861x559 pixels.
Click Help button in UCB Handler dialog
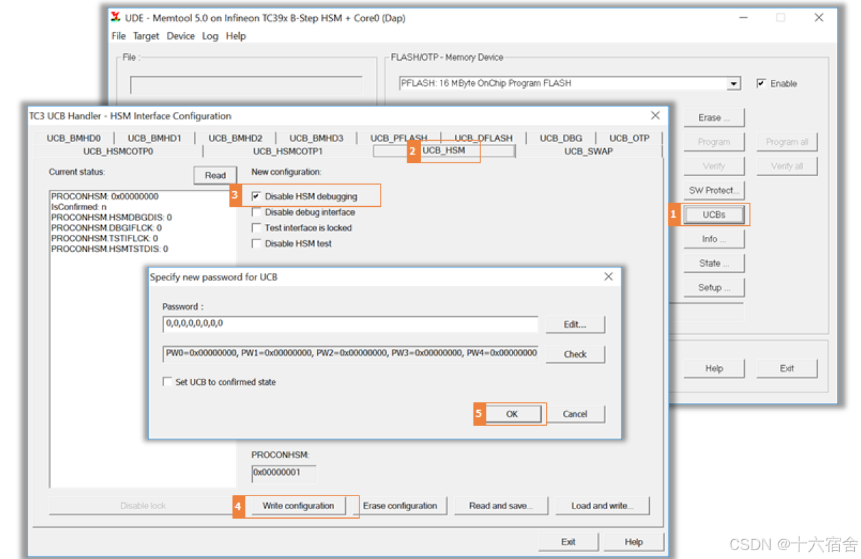click(x=634, y=542)
